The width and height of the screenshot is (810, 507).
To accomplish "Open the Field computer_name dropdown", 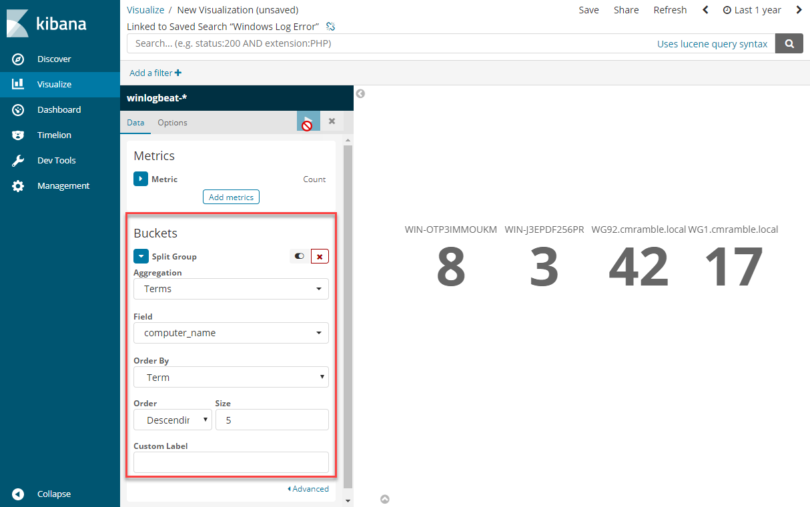I will [x=231, y=333].
